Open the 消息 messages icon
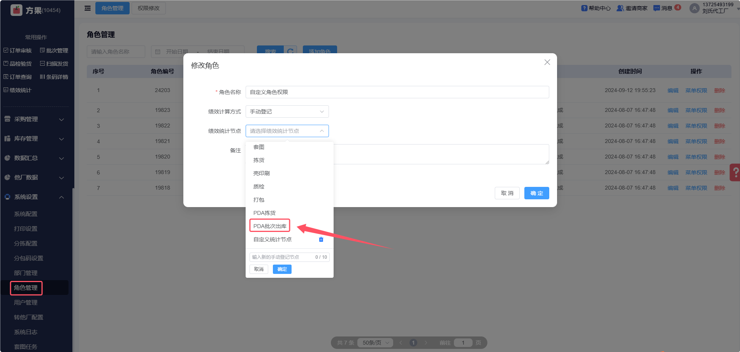Screen dimensions: 740x352 (657, 8)
